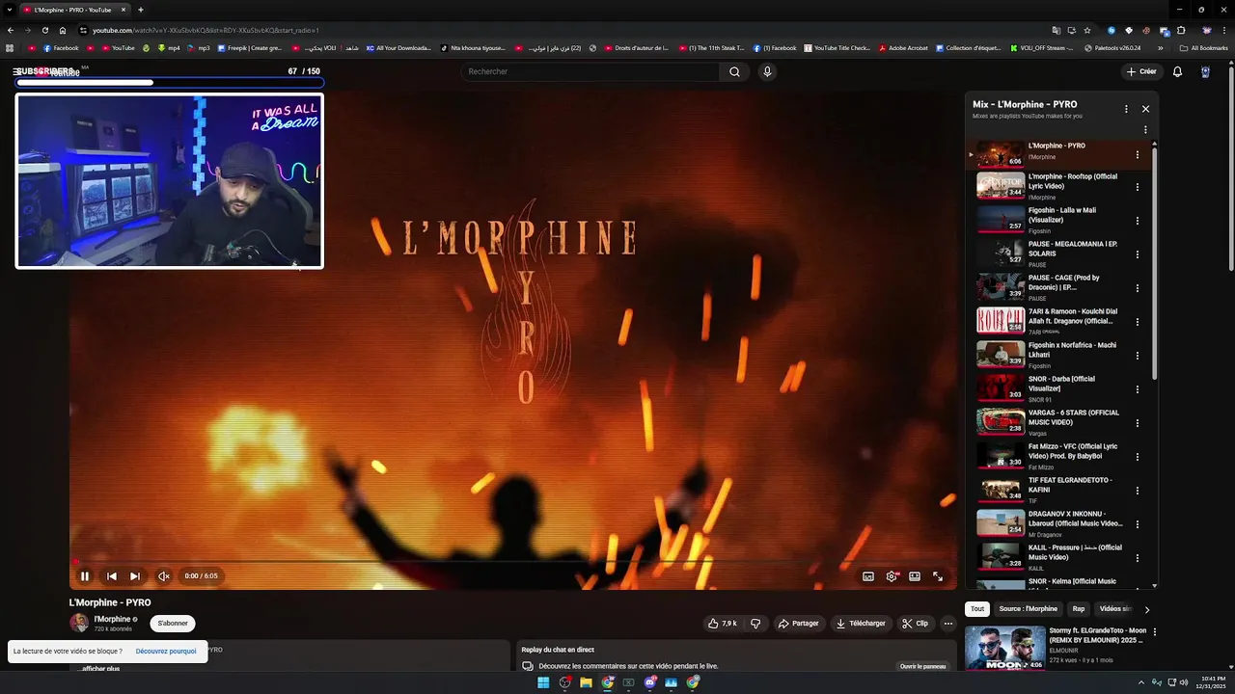This screenshot has height=694, width=1235.
Task: Click the Télécharger download button
Action: (x=861, y=624)
